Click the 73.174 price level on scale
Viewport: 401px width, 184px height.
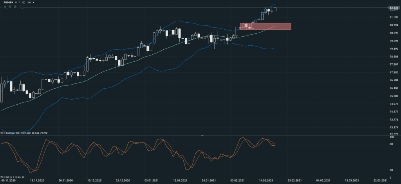(394, 127)
